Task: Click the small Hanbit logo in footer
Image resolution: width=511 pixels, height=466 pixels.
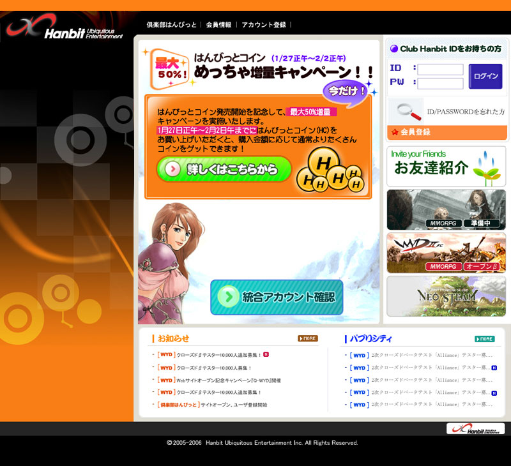Action: (475, 428)
